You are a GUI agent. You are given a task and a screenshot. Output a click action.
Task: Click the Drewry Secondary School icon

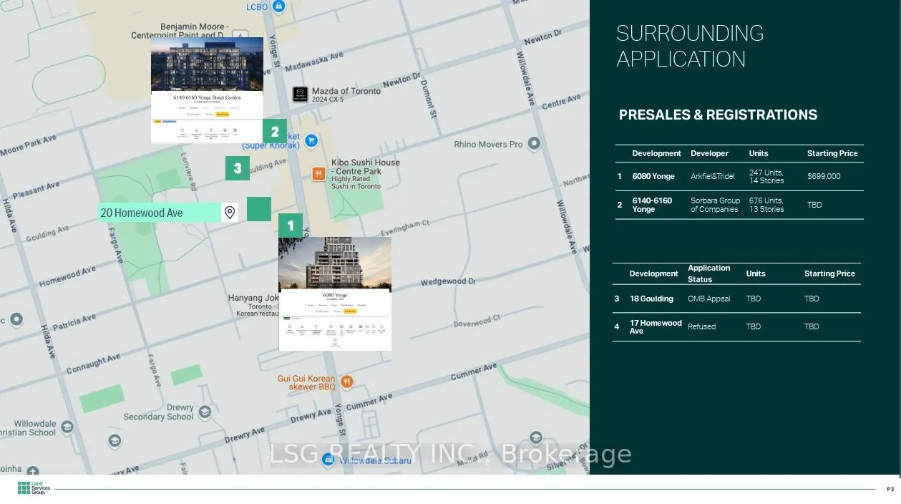[x=205, y=412]
